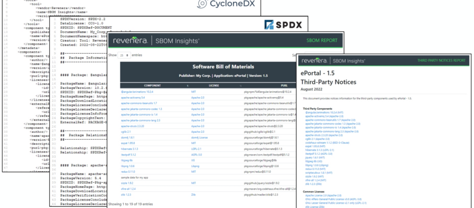This screenshot has height=208, width=474.
Task: Open dom4j 1.6.1 component link in SBOM table
Action: click(x=128, y=138)
